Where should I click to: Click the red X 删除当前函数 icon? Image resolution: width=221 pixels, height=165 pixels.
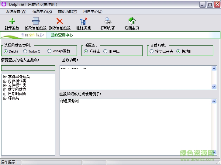tap(60, 21)
